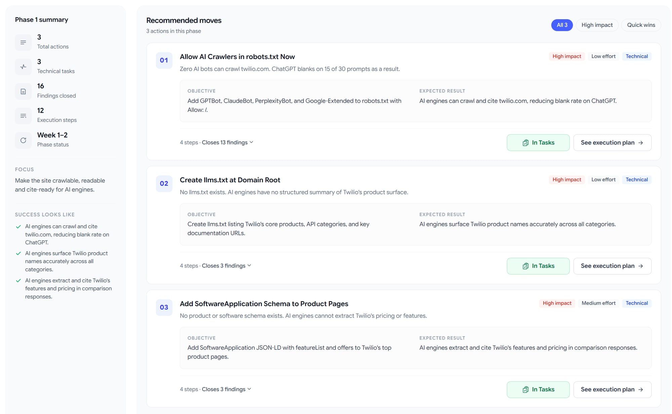
Task: Click the 12 Execution steps value
Action: pyautogui.click(x=41, y=110)
